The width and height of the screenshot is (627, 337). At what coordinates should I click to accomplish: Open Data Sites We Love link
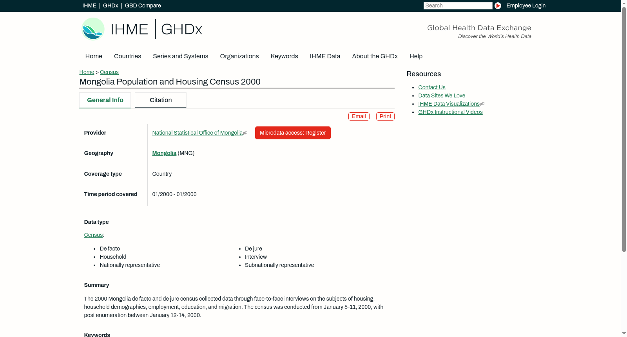[442, 96]
